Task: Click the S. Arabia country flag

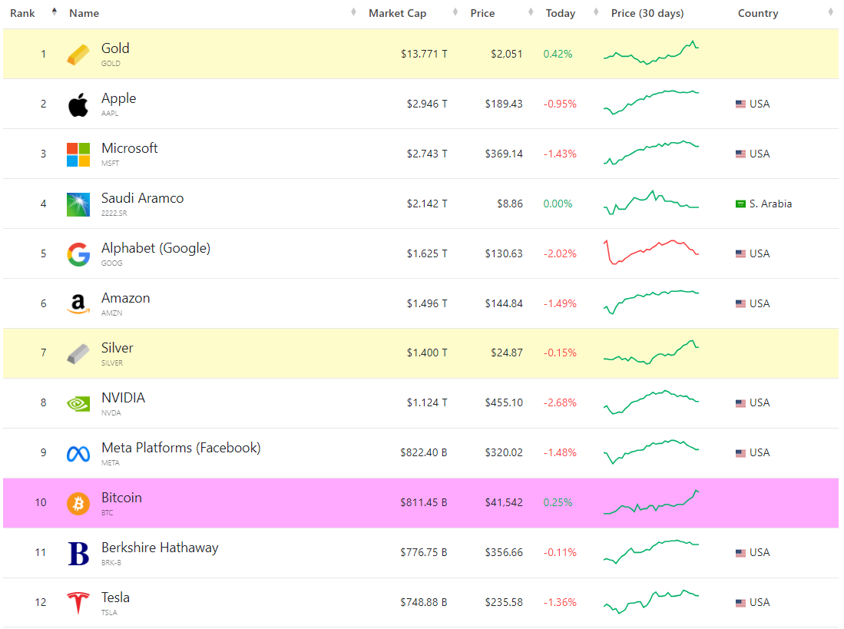Action: tap(740, 204)
